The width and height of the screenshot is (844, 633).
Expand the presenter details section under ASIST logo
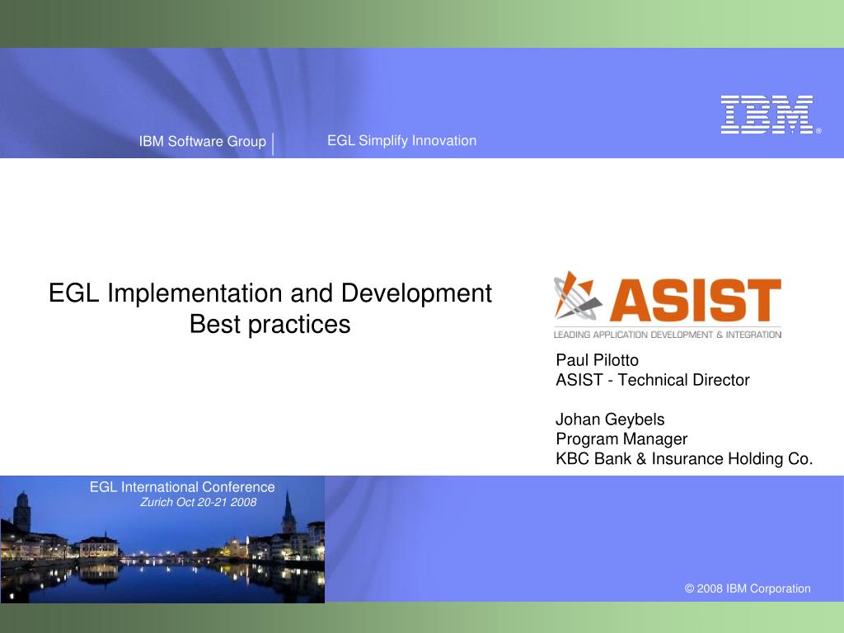(x=684, y=408)
